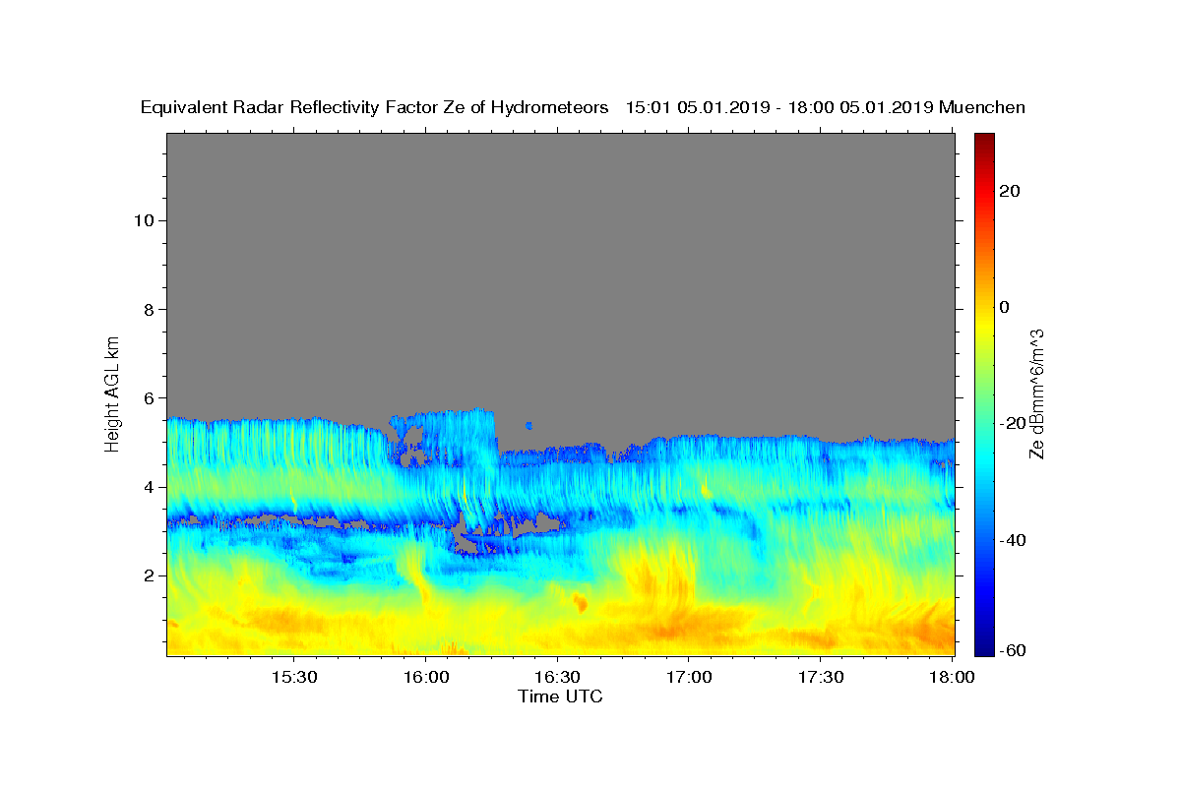Click the '17:00' time tick label
1181x787 pixels.
tap(688, 677)
